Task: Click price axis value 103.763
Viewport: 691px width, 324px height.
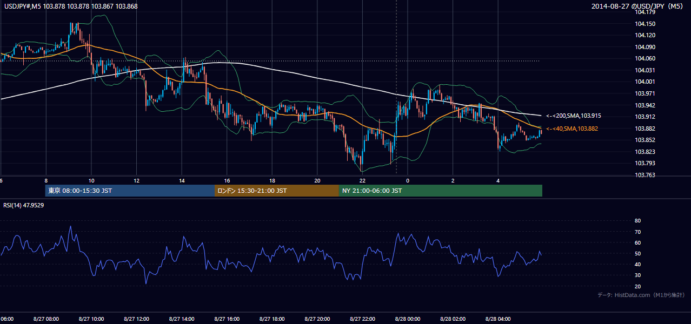Action: pos(645,175)
